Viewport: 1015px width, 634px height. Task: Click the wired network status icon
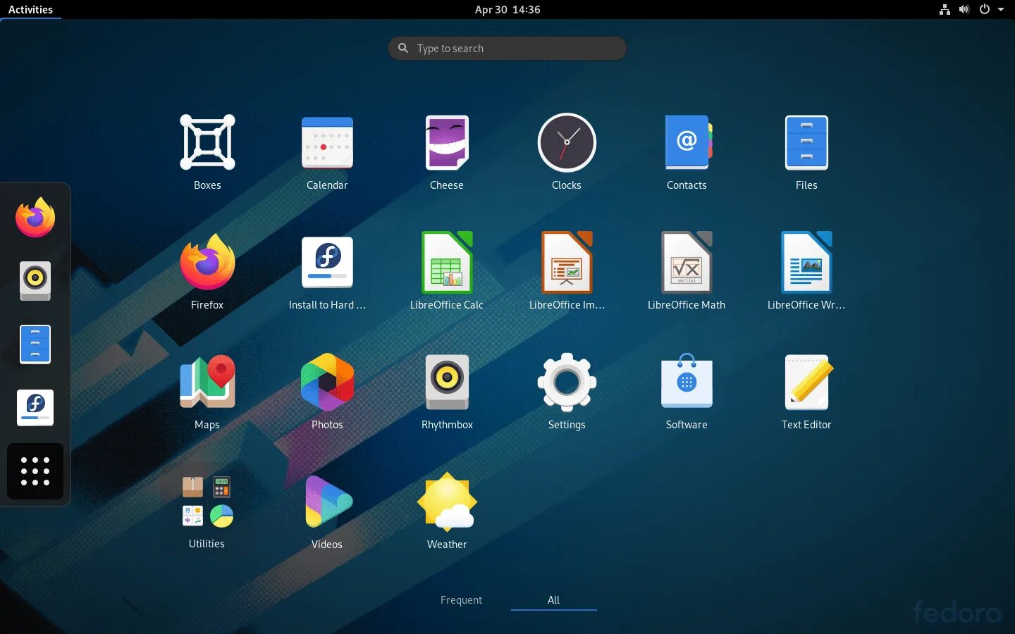click(945, 9)
